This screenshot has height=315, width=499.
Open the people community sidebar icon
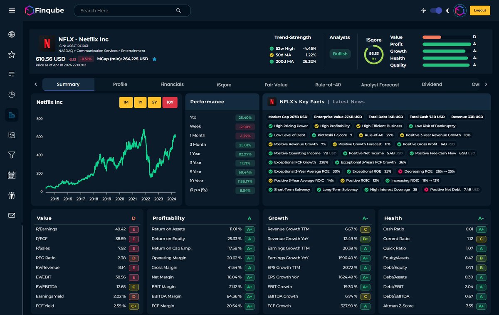(12, 195)
